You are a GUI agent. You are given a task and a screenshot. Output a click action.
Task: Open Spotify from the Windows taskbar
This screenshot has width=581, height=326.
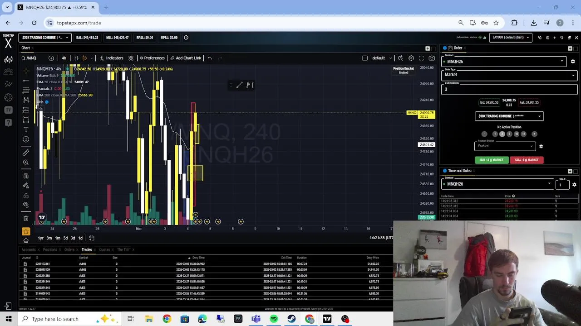[274, 319]
